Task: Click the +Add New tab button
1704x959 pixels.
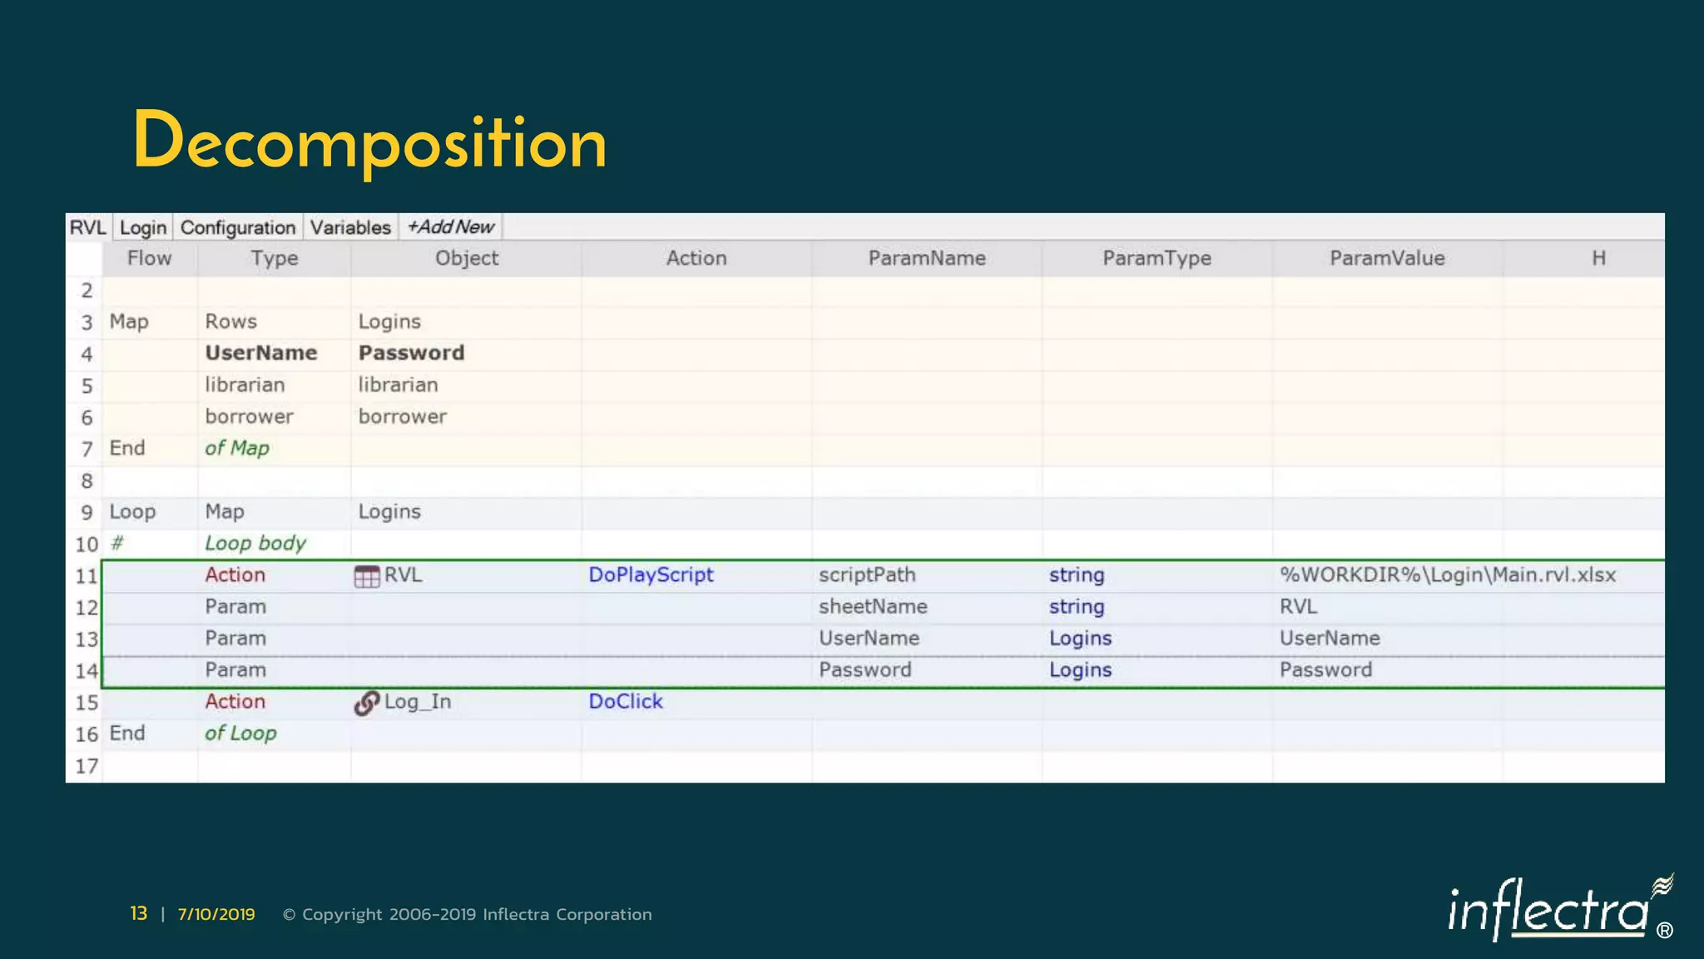Action: click(450, 226)
